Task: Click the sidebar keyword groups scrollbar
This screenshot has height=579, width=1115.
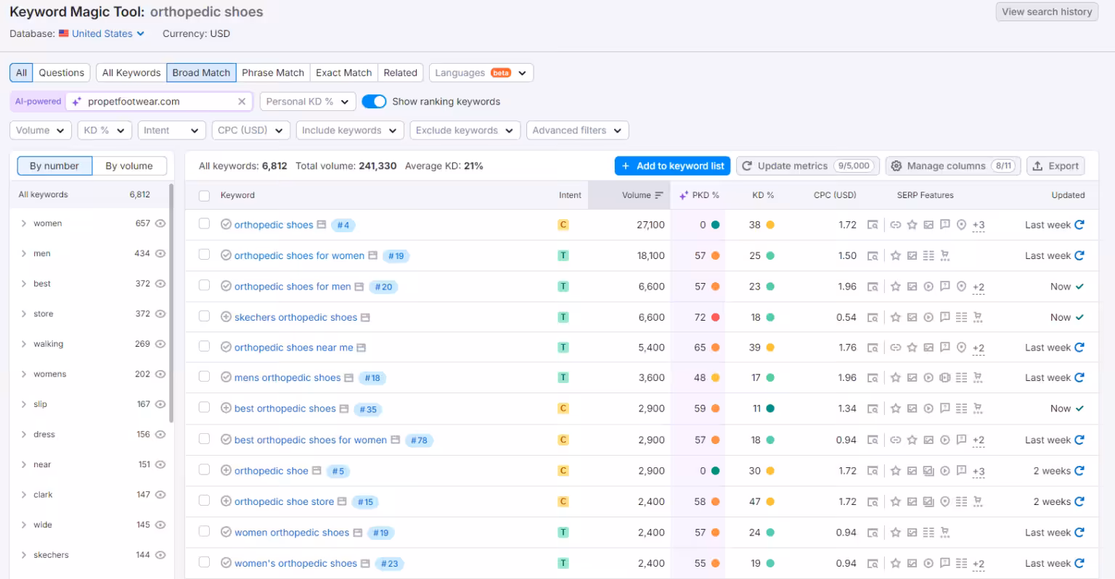Action: [171, 302]
